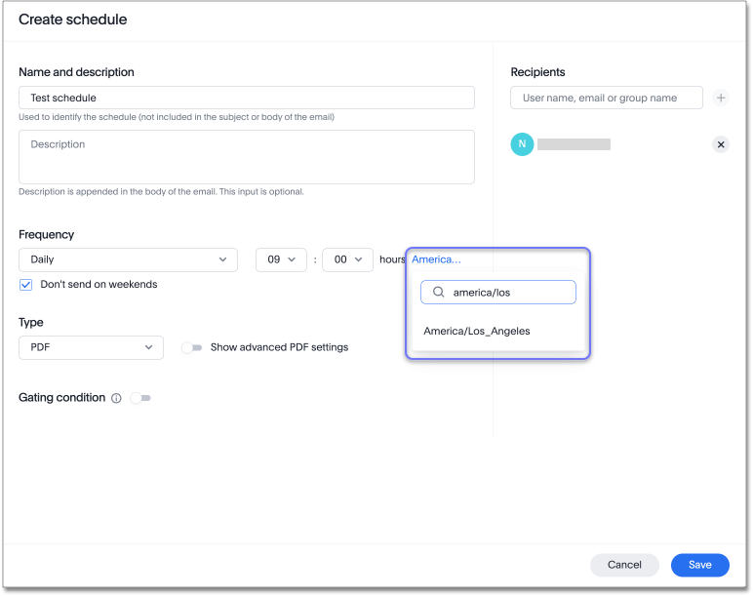Click the Cancel button
The width and height of the screenshot is (753, 596).
click(x=624, y=565)
